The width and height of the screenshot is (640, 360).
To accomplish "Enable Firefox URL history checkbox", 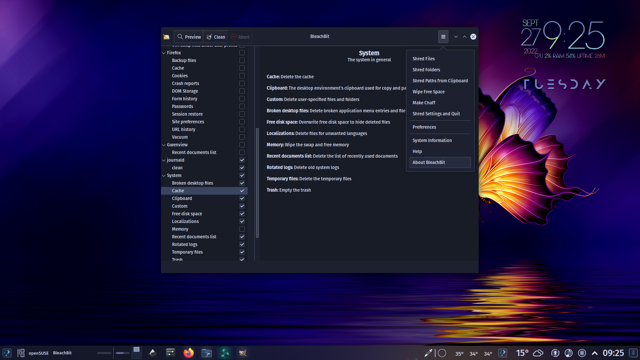I will pyautogui.click(x=242, y=129).
